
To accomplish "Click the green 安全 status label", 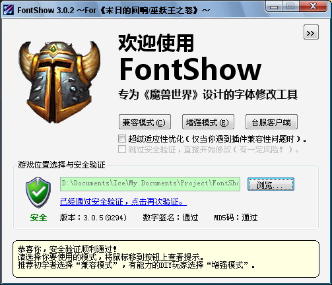I will coord(38,218).
